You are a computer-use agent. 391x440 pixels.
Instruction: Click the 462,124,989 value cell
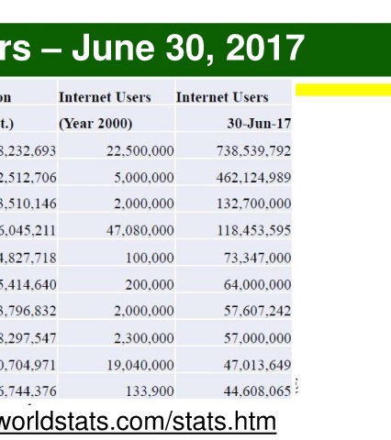(234, 172)
